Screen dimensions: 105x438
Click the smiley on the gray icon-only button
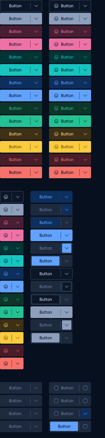(x=6, y=210)
